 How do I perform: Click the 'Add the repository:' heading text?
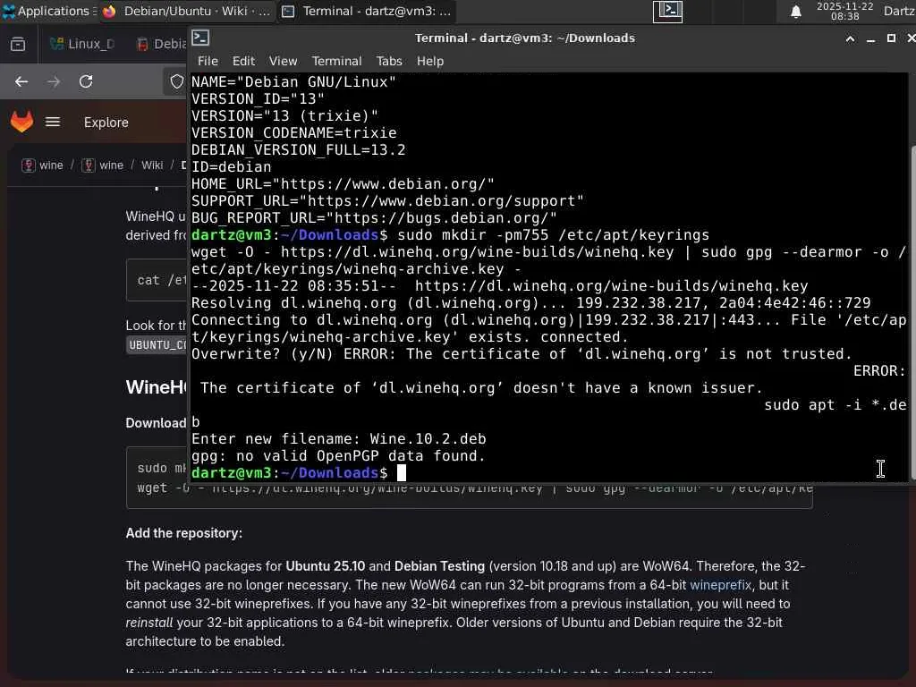coord(184,533)
